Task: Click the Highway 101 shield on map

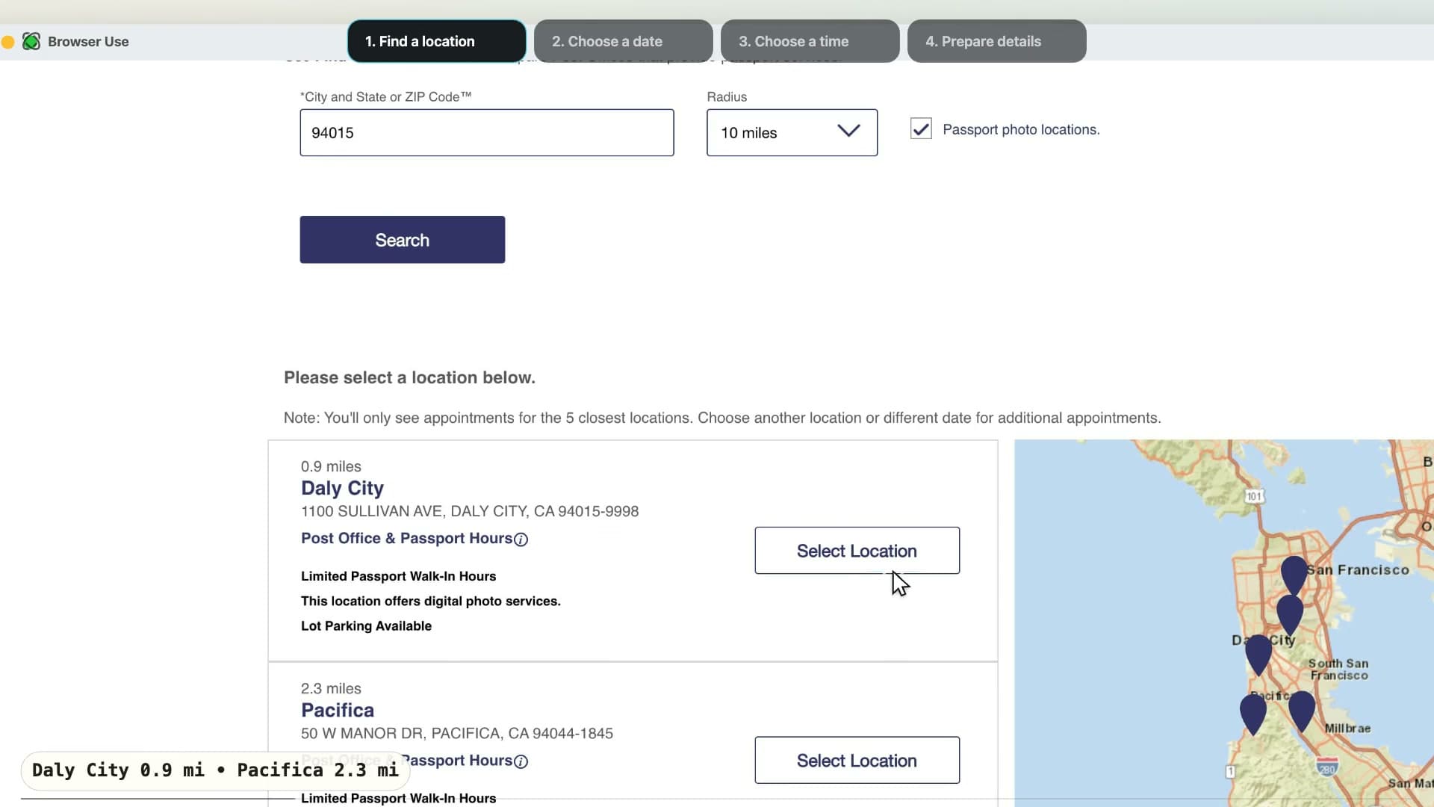Action: 1254,496
